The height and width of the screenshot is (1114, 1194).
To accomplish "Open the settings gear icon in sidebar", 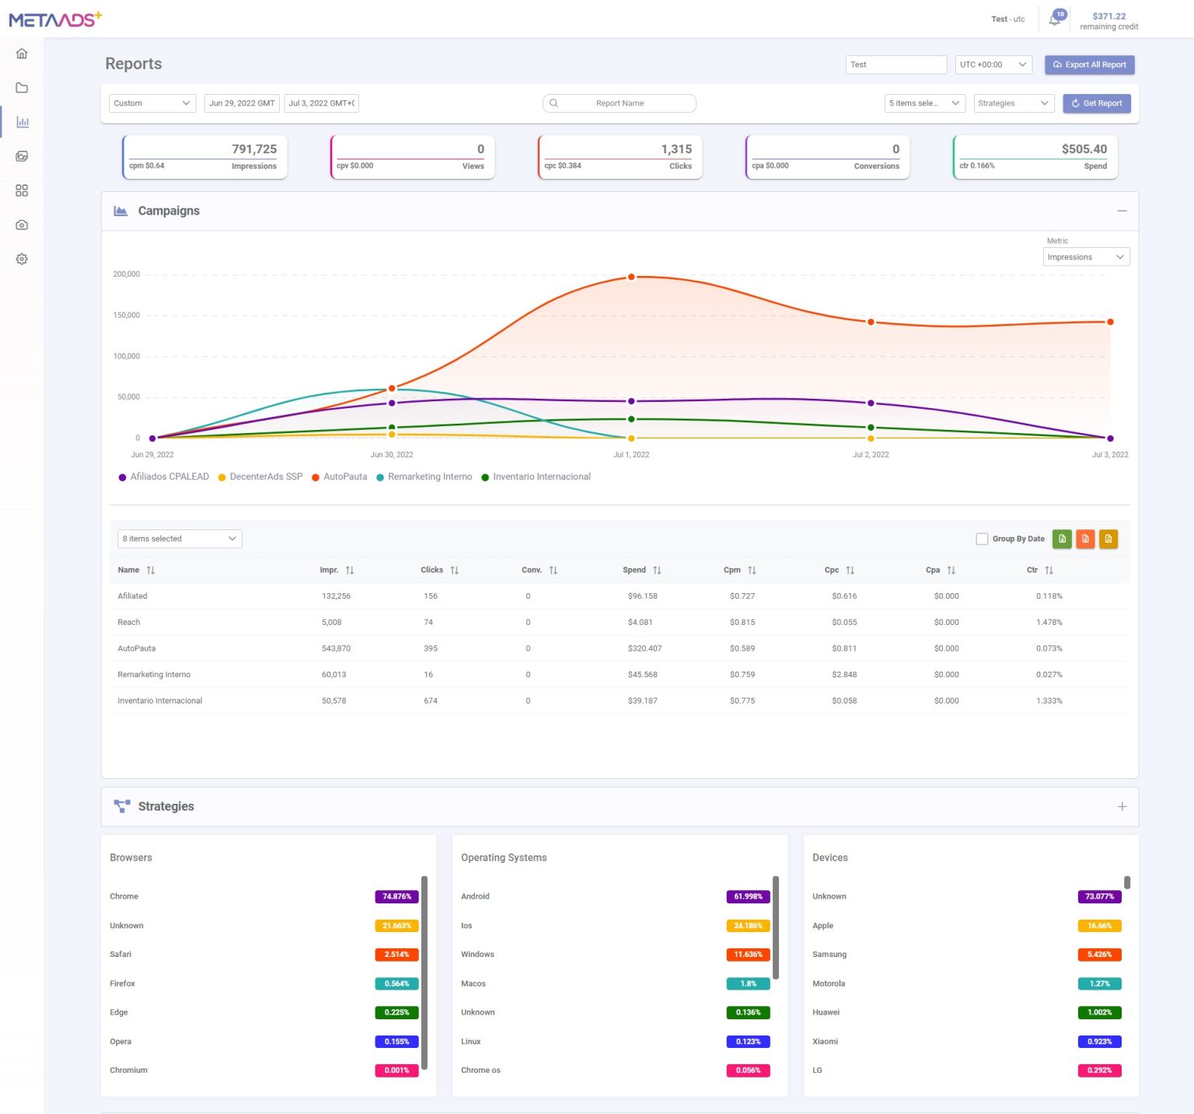I will click(22, 259).
